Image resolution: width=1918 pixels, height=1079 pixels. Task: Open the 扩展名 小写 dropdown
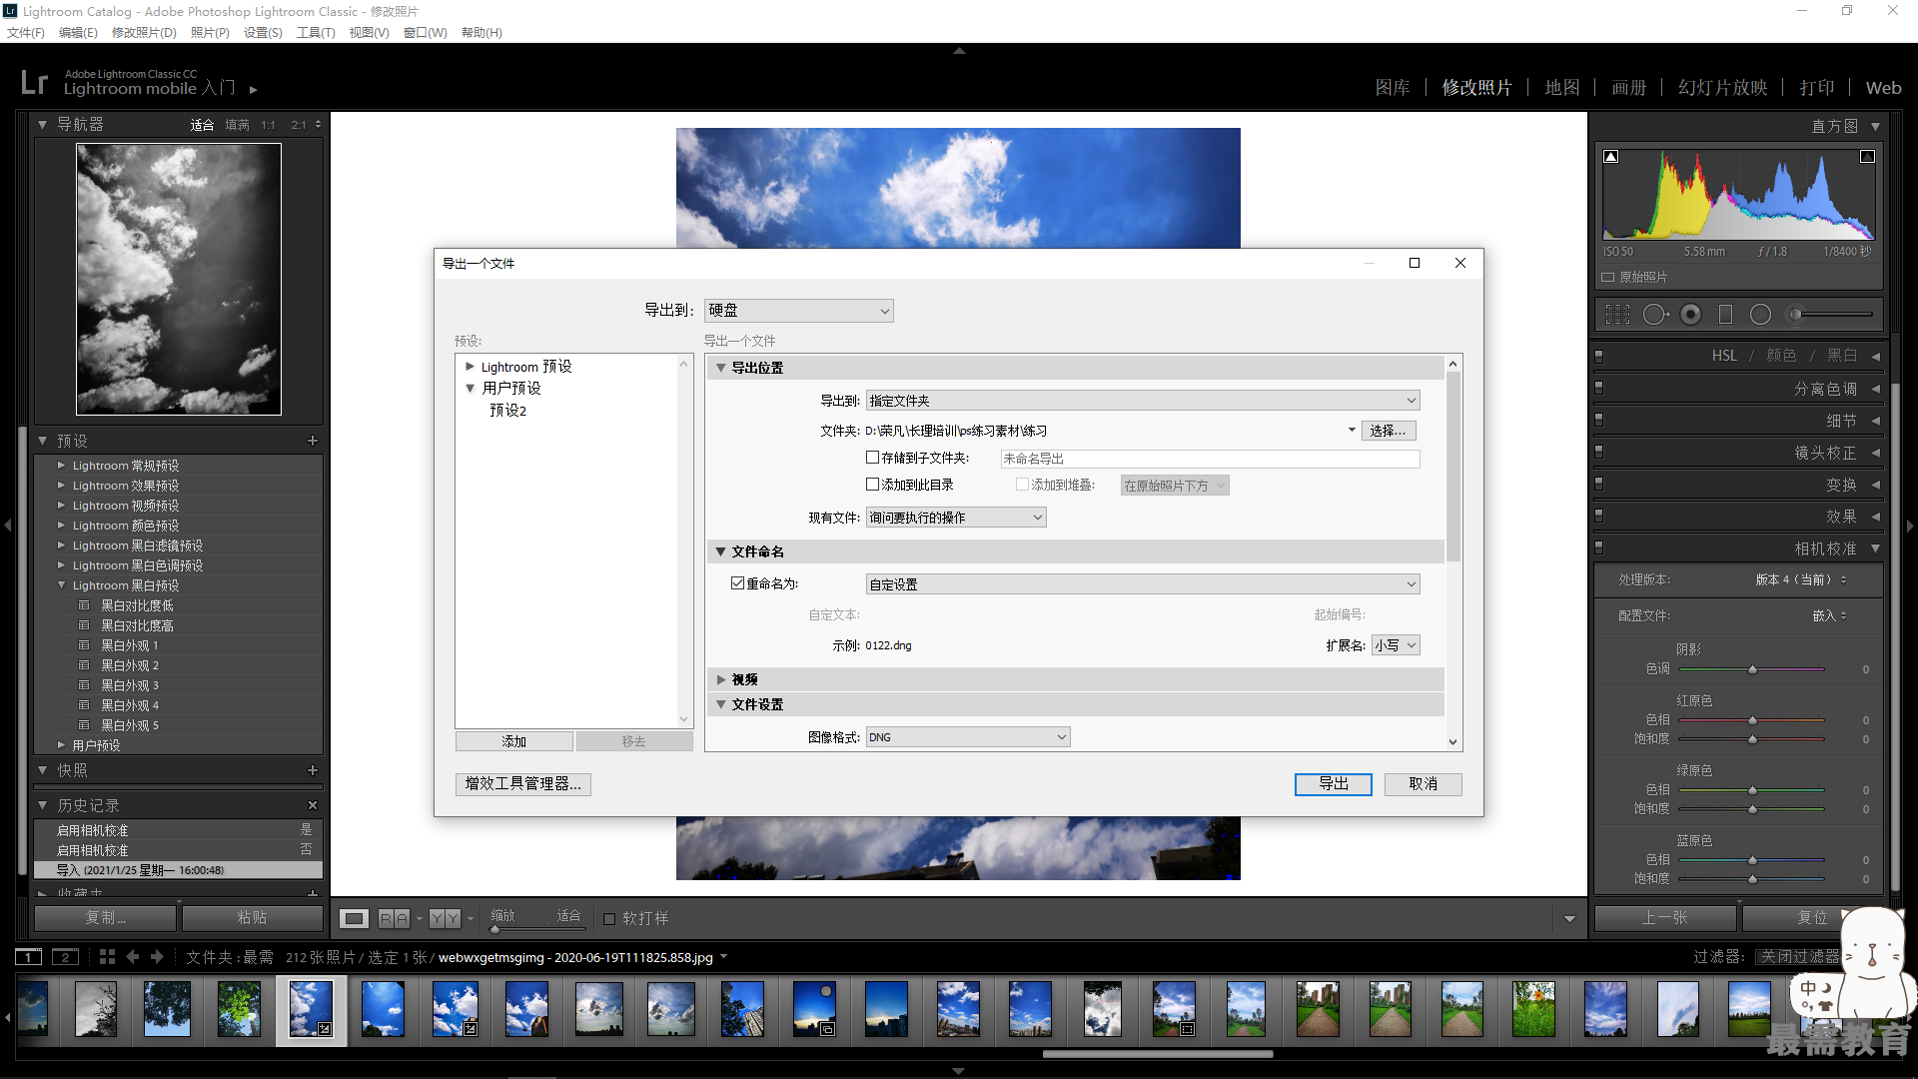1396,645
